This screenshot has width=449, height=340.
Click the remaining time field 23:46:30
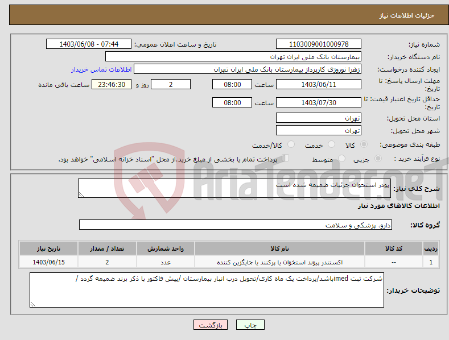112,84
